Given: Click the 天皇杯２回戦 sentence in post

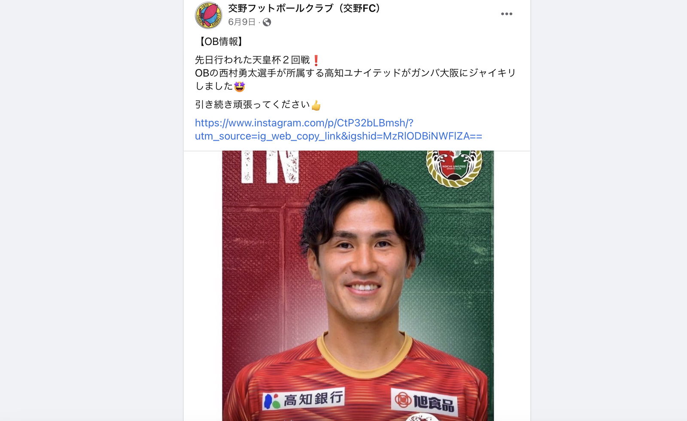Looking at the screenshot, I should [252, 60].
